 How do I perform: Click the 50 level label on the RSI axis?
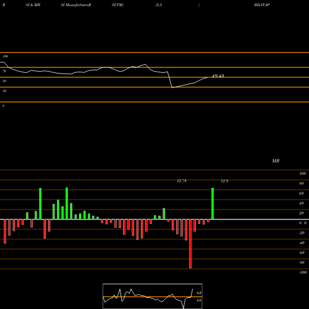point(4,81)
